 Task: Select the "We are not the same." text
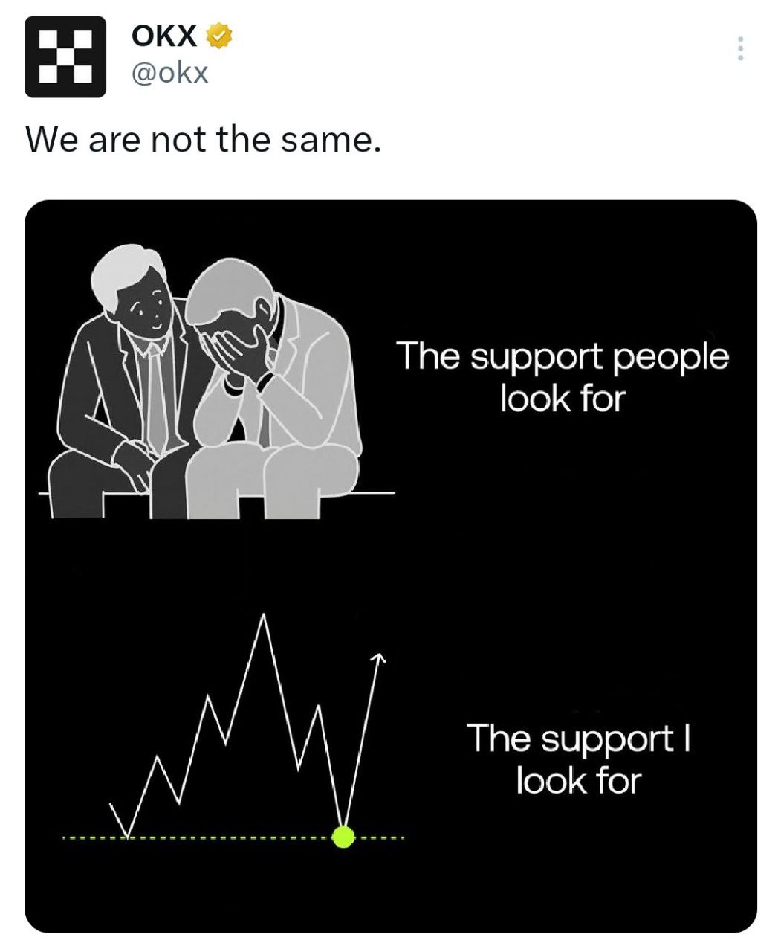click(204, 139)
